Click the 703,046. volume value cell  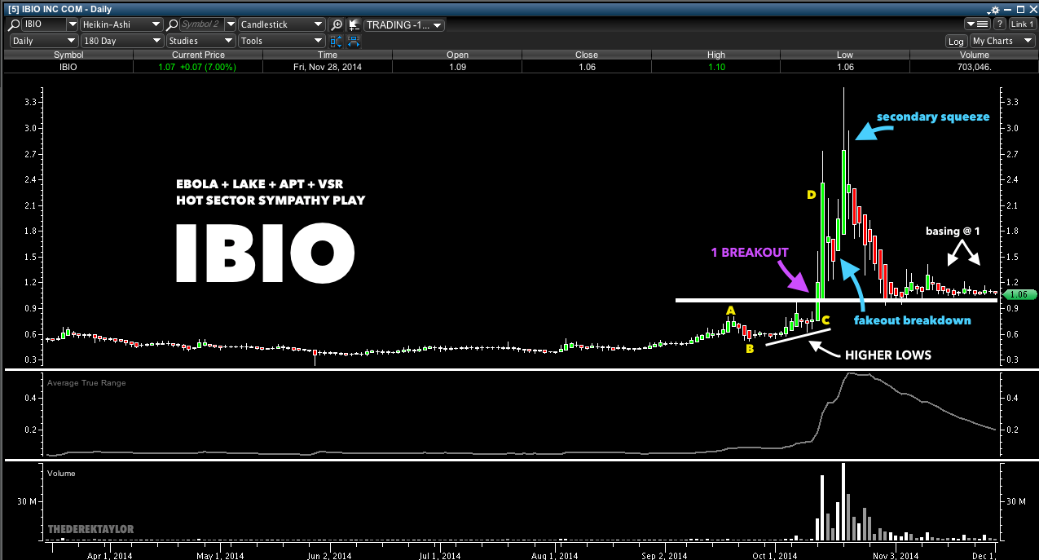pyautogui.click(x=972, y=67)
